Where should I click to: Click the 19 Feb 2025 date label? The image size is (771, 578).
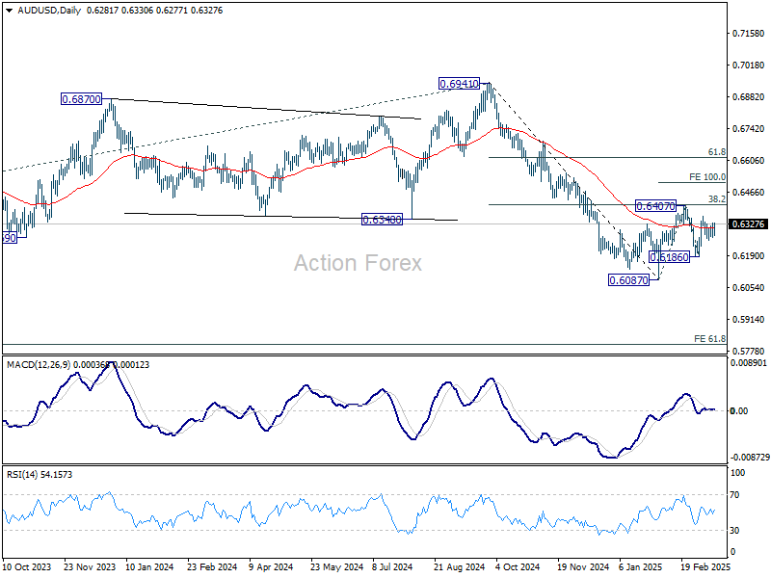click(x=705, y=566)
